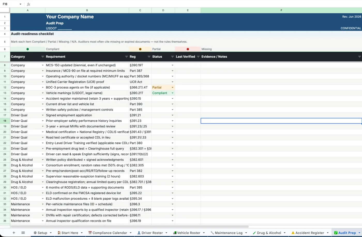Click the 'Rev. Jun 2026' text
Viewport: 362px width, 237px height.
[352, 17]
